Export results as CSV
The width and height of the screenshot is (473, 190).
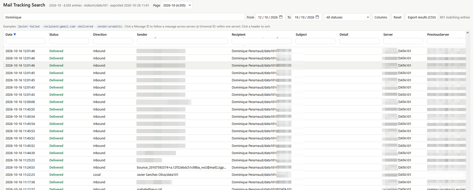click(x=421, y=17)
